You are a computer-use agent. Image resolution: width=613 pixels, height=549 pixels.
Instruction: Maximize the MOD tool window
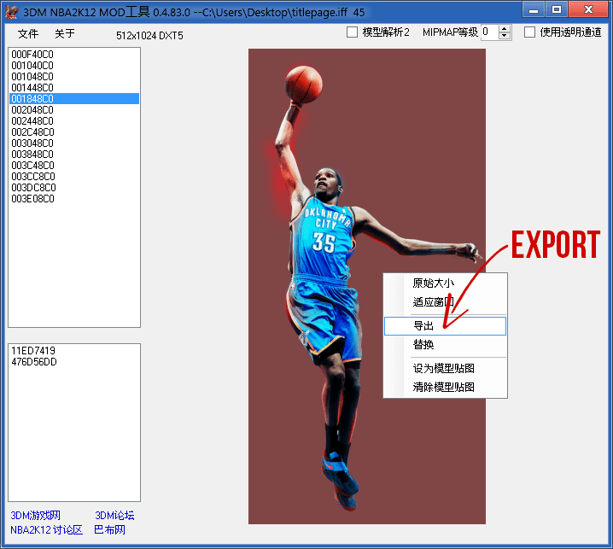point(557,9)
